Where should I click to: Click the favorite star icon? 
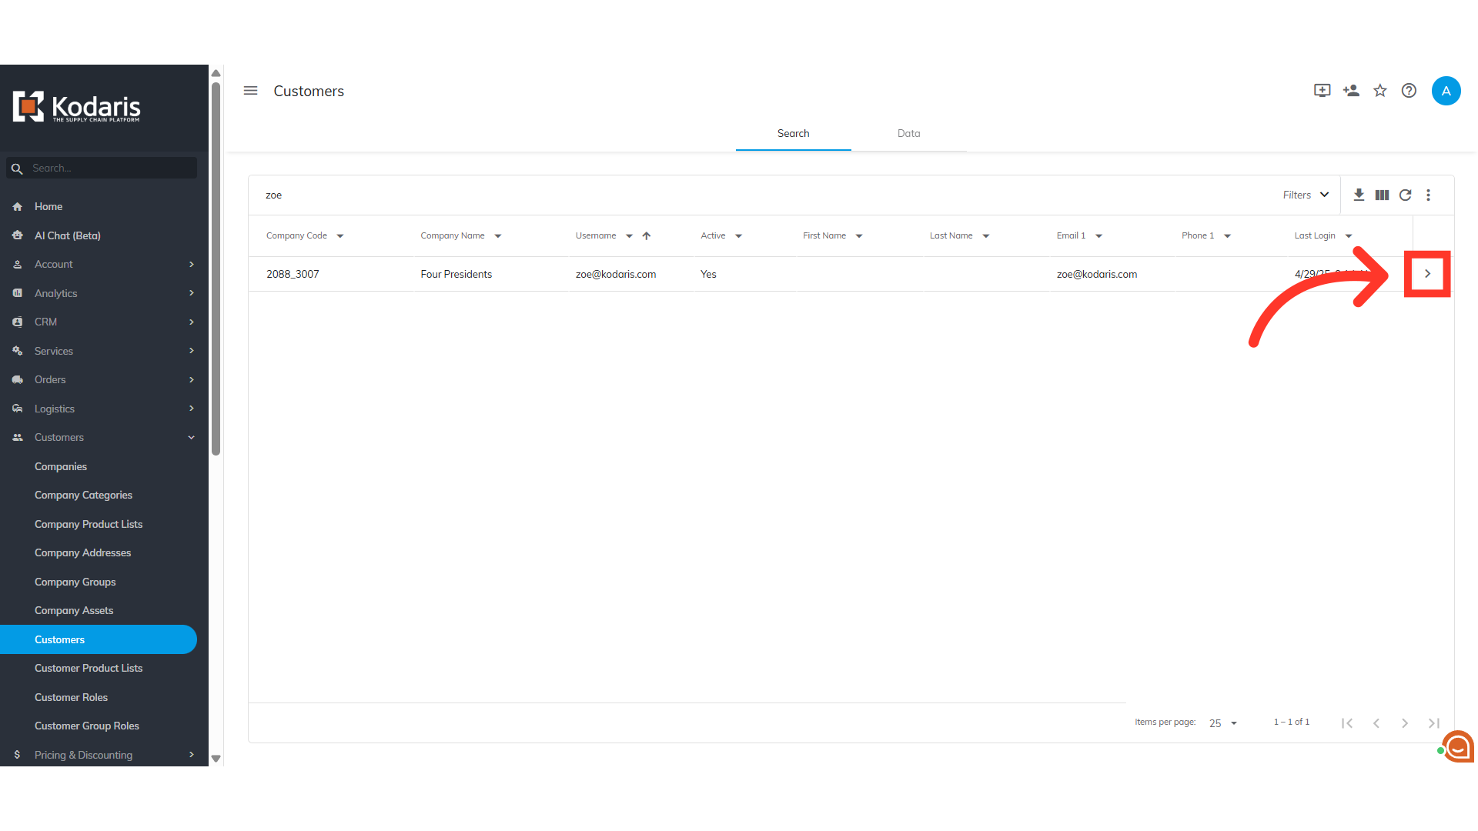coord(1379,91)
